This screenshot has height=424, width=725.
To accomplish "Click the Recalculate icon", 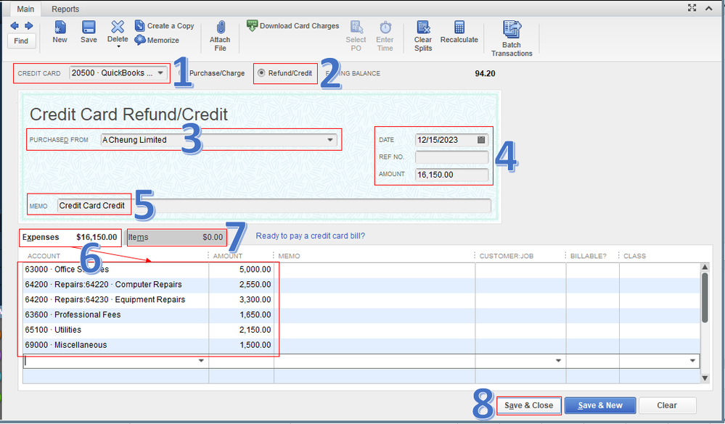I will 459,32.
